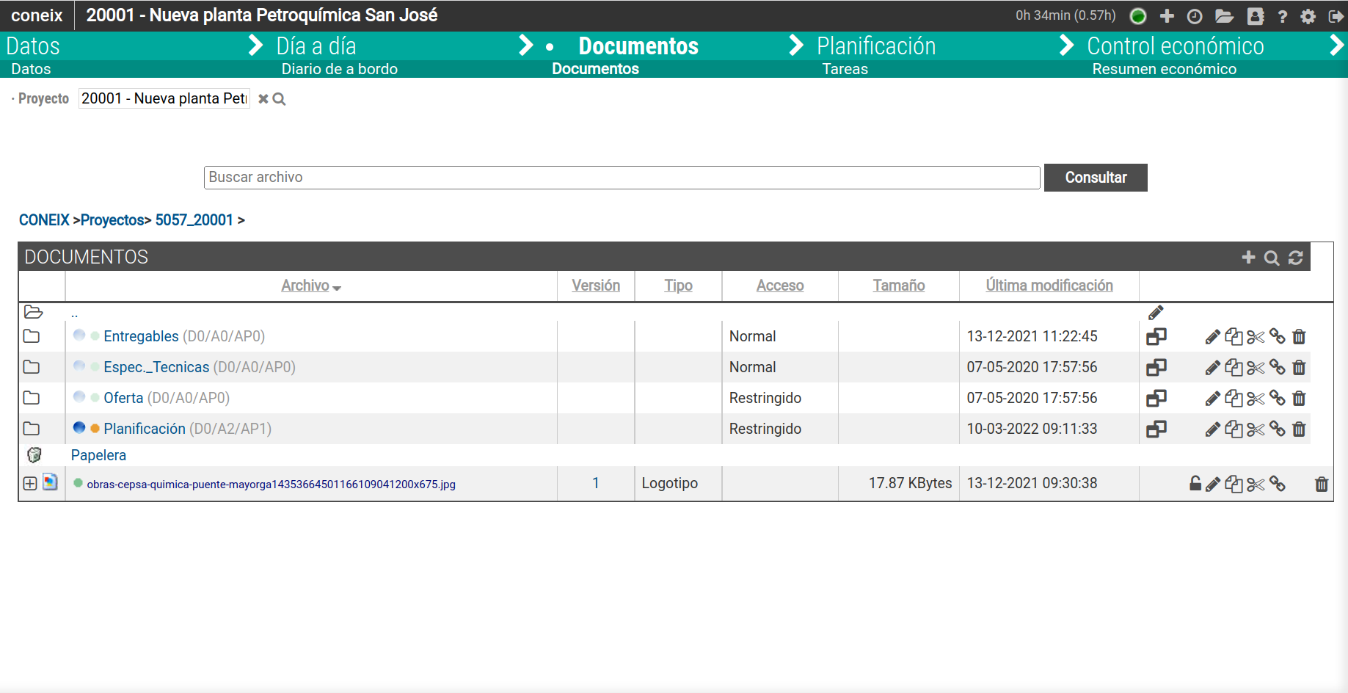Open the settings gear icon
Image resolution: width=1348 pixels, height=693 pixels.
point(1308,16)
